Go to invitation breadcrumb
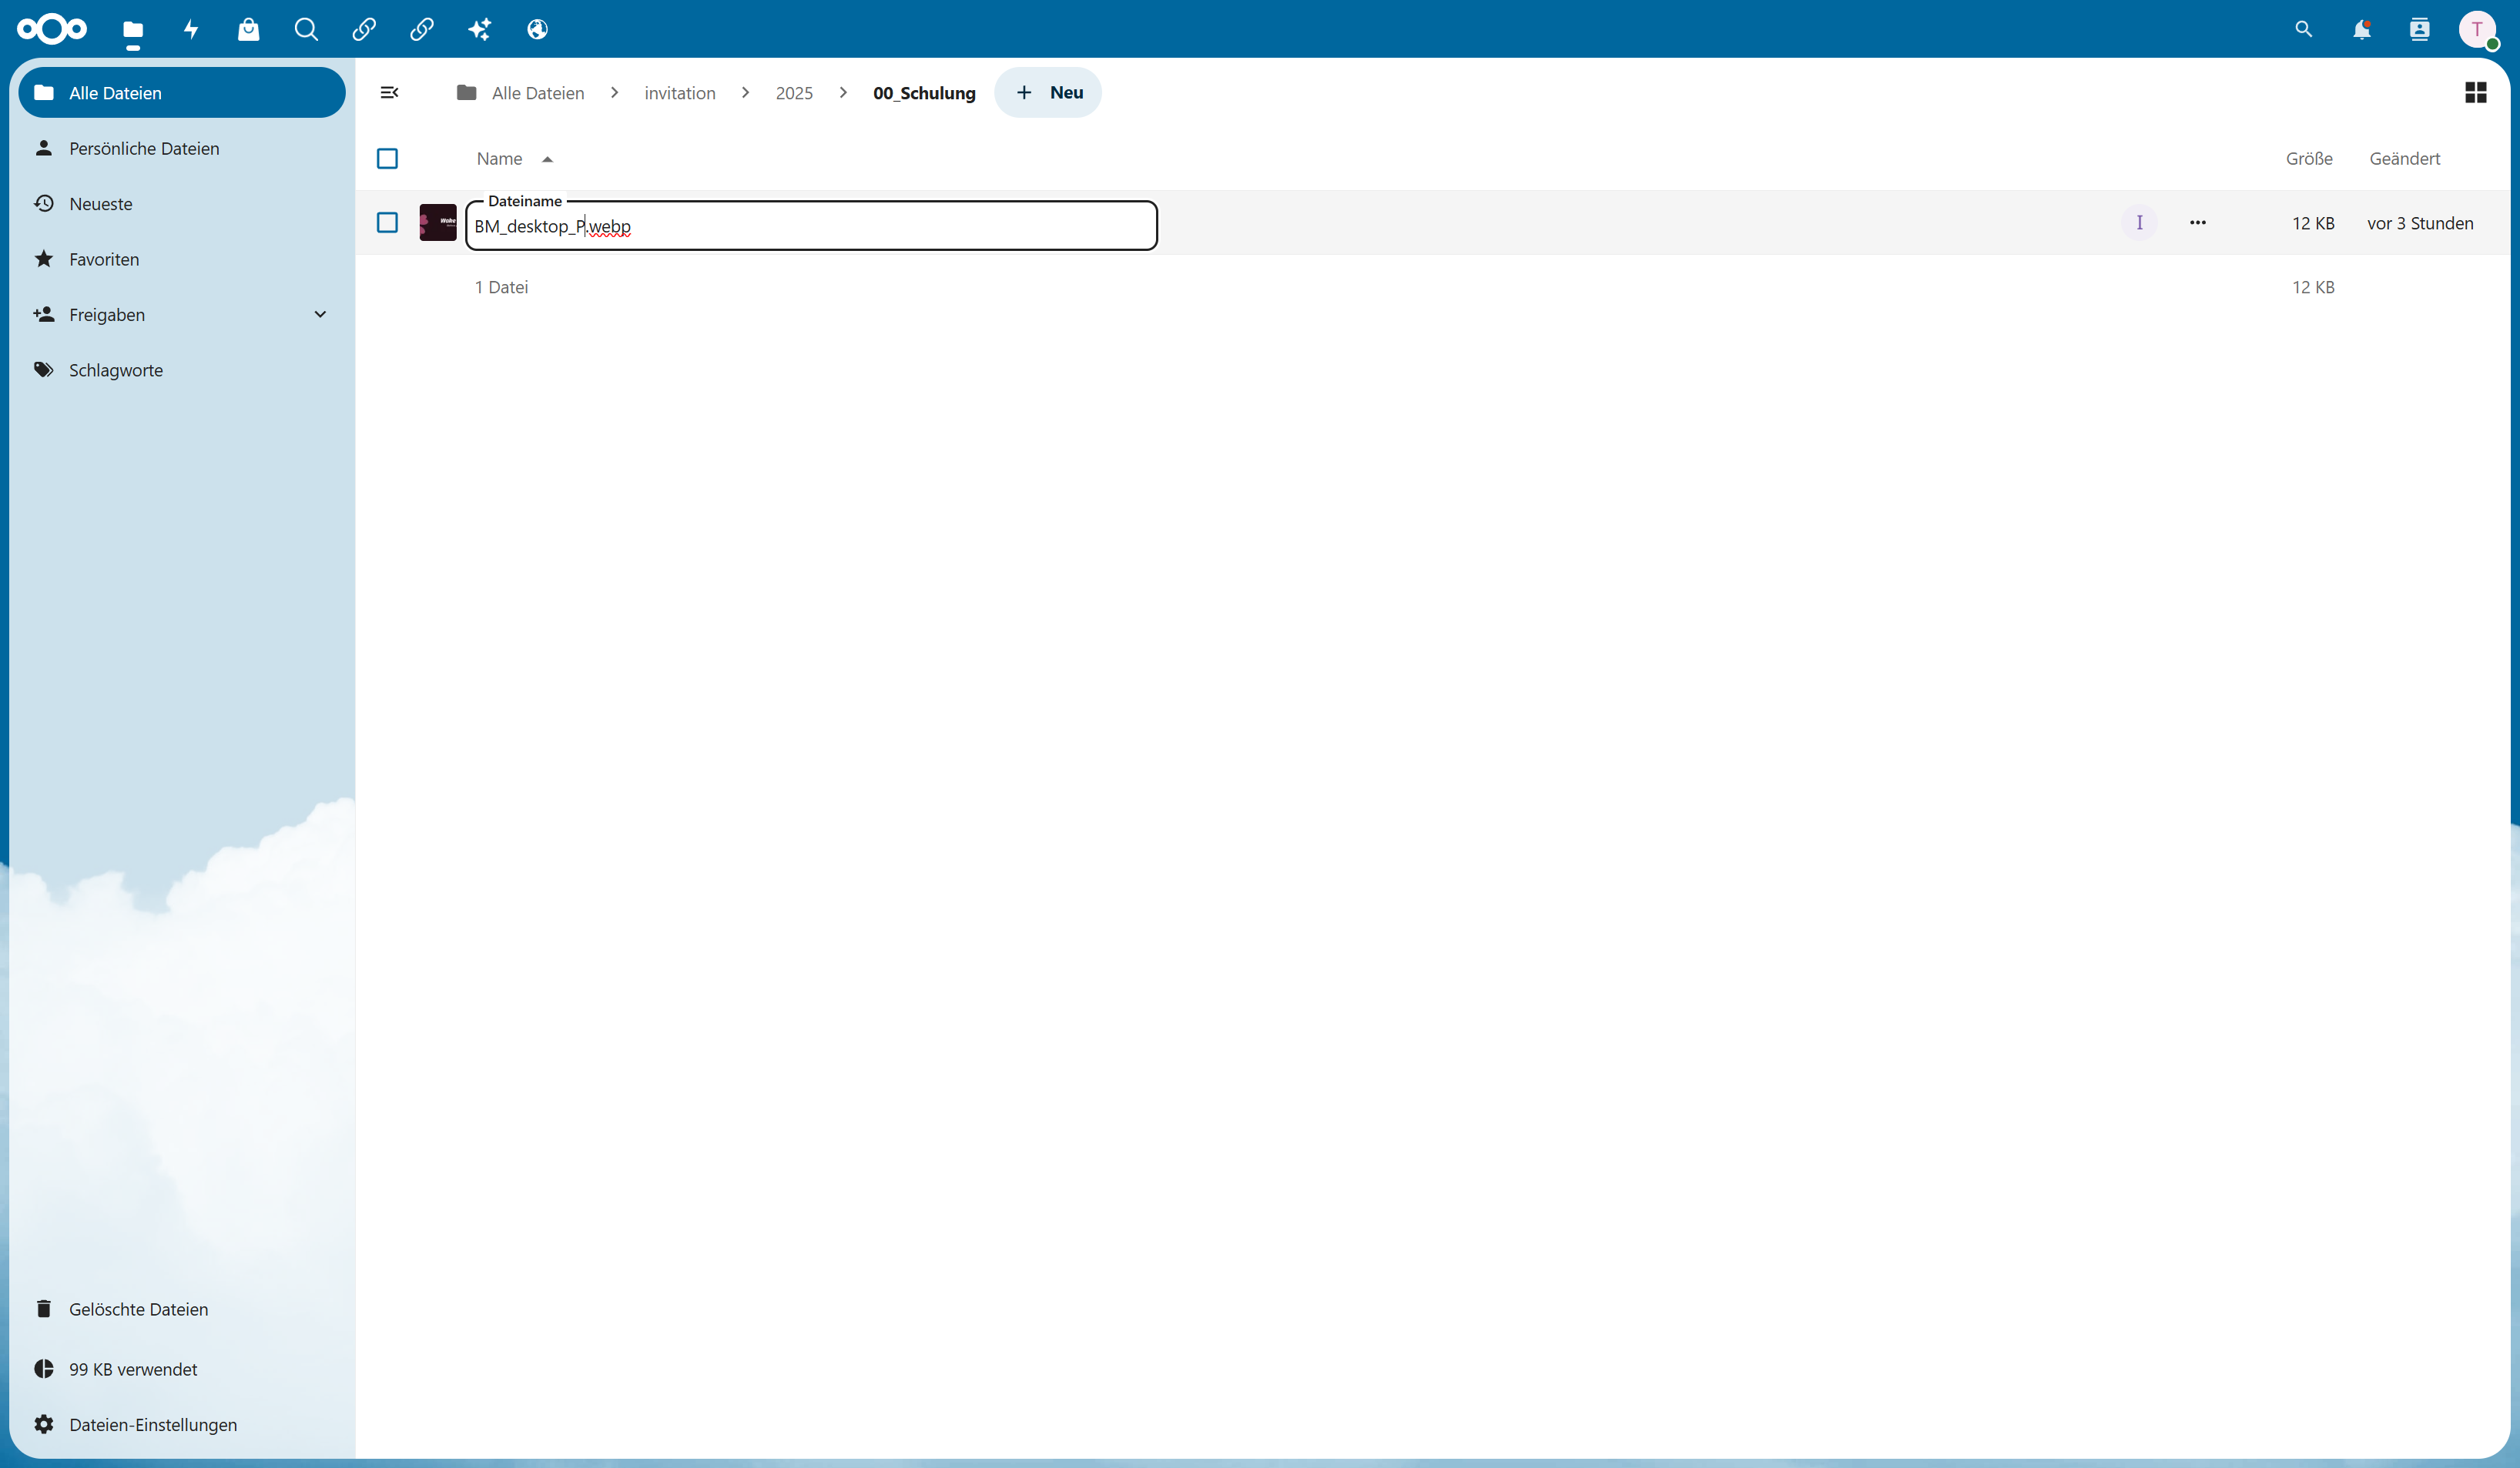The height and width of the screenshot is (1468, 2520). pyautogui.click(x=680, y=93)
